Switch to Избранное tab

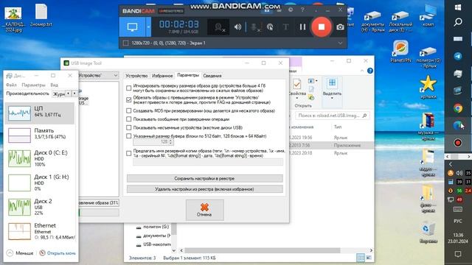(162, 76)
